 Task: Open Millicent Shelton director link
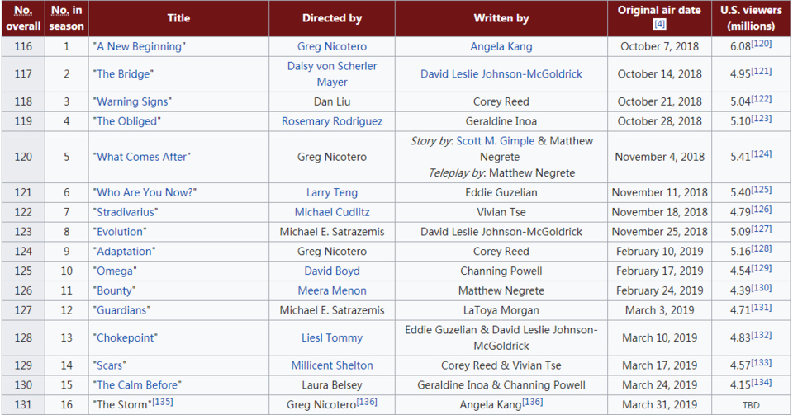tap(331, 365)
